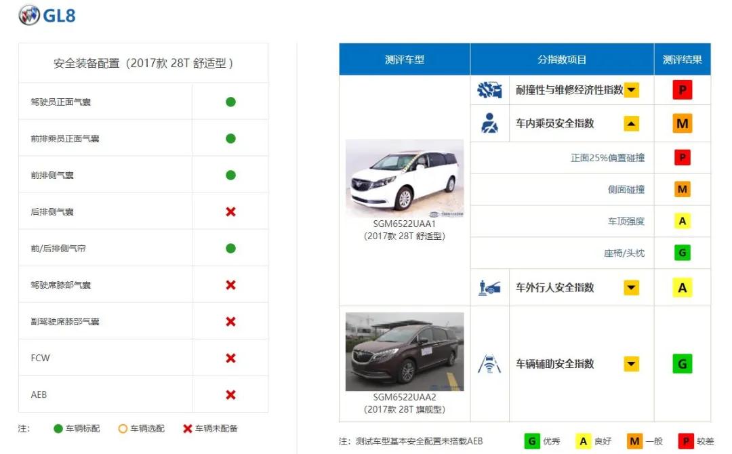Click the orange M badge for 侧面碰撞
This screenshot has width=732, height=454.
681,189
